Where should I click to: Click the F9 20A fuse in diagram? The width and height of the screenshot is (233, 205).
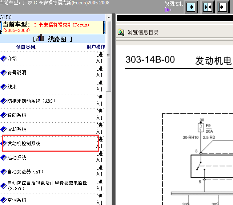click(201, 128)
